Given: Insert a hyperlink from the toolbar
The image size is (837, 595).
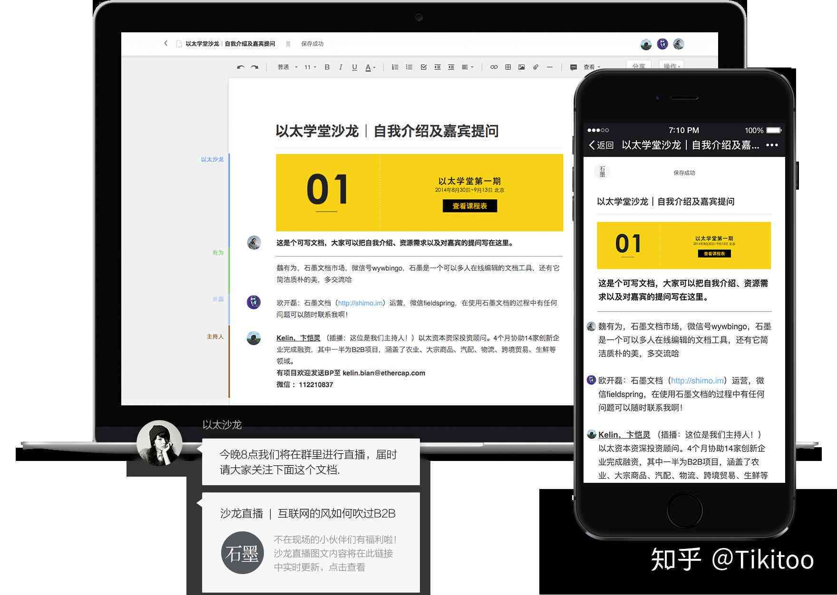Looking at the screenshot, I should pos(494,67).
